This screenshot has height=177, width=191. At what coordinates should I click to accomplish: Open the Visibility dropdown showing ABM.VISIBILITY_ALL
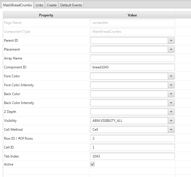coord(171,121)
